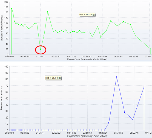Screen dimensions: 152x138
Task: Click the 02:23:32 tick on transactions chart
Action: coord(56,57)
